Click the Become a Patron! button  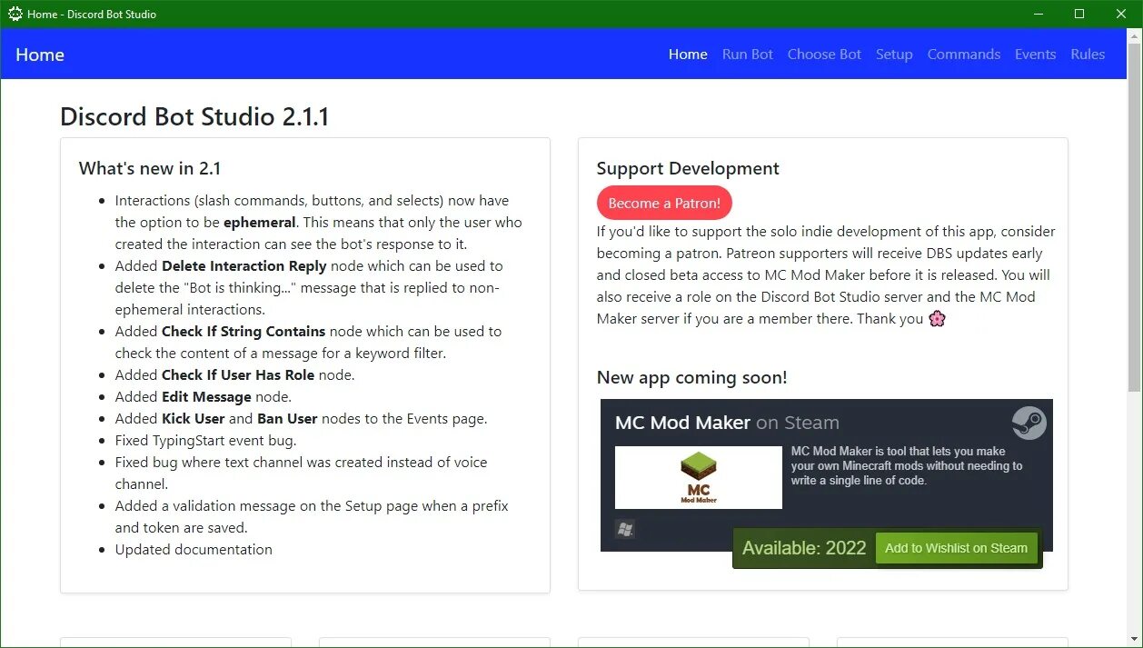click(664, 203)
